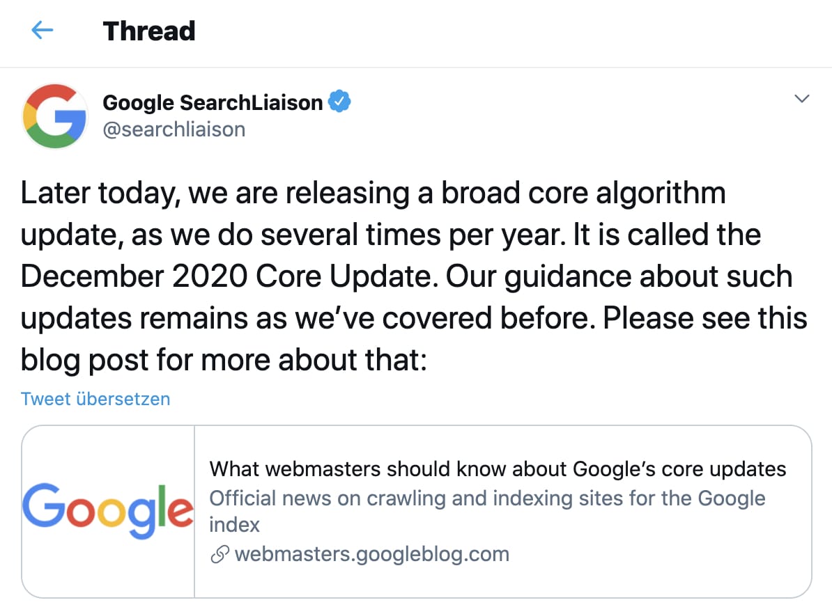Viewport: 832px width, 614px height.
Task: Click the blue verified badge
Action: (x=339, y=102)
